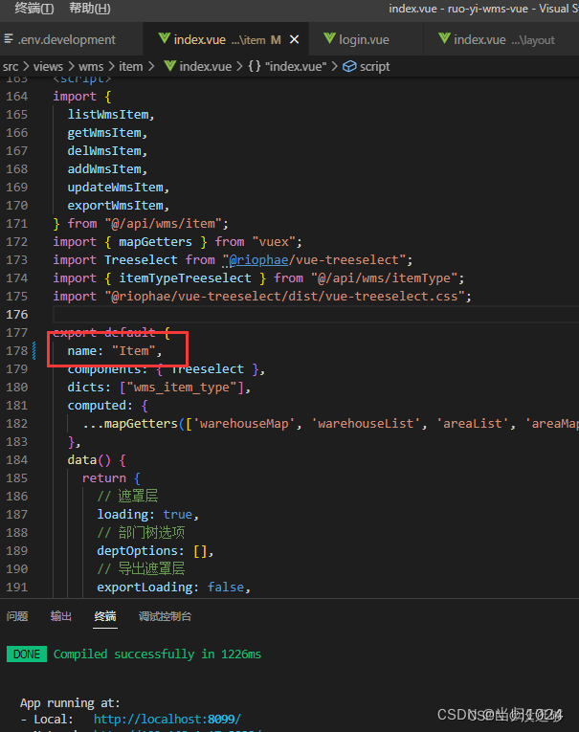This screenshot has width=579, height=732.
Task: Open the 终端 panel tab
Action: (105, 616)
